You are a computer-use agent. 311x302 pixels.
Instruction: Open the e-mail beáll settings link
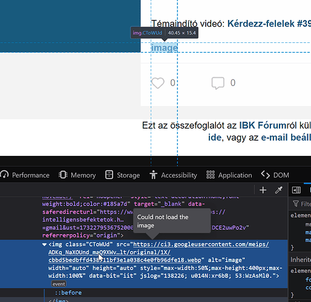(x=286, y=138)
